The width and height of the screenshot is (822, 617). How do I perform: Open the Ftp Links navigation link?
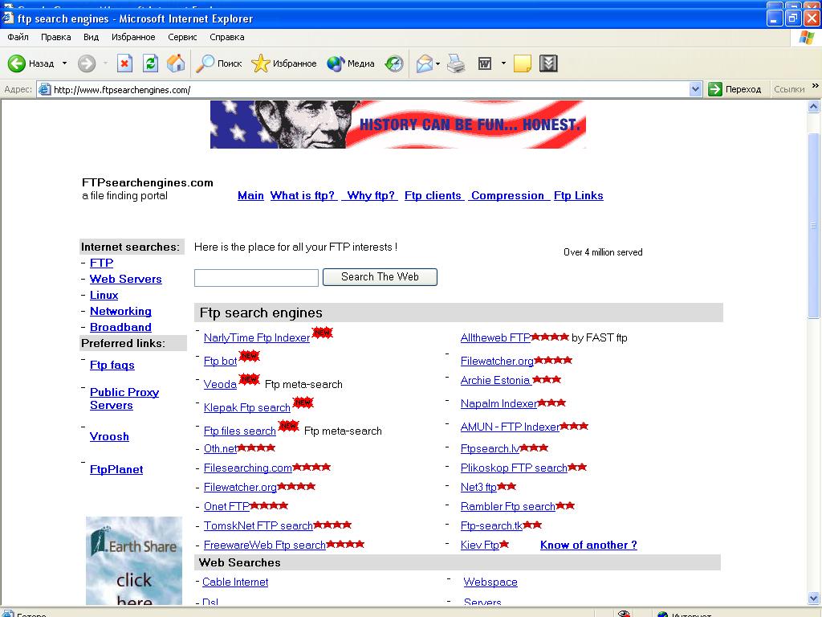[578, 196]
